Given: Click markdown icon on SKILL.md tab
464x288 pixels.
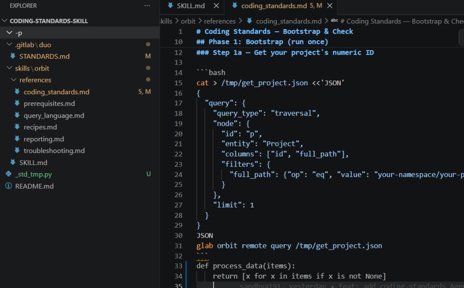Looking at the screenshot, I should pos(170,5).
